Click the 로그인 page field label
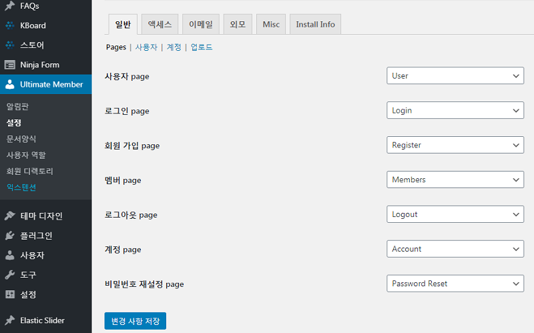Screen dimensions: 534x333 pos(127,111)
